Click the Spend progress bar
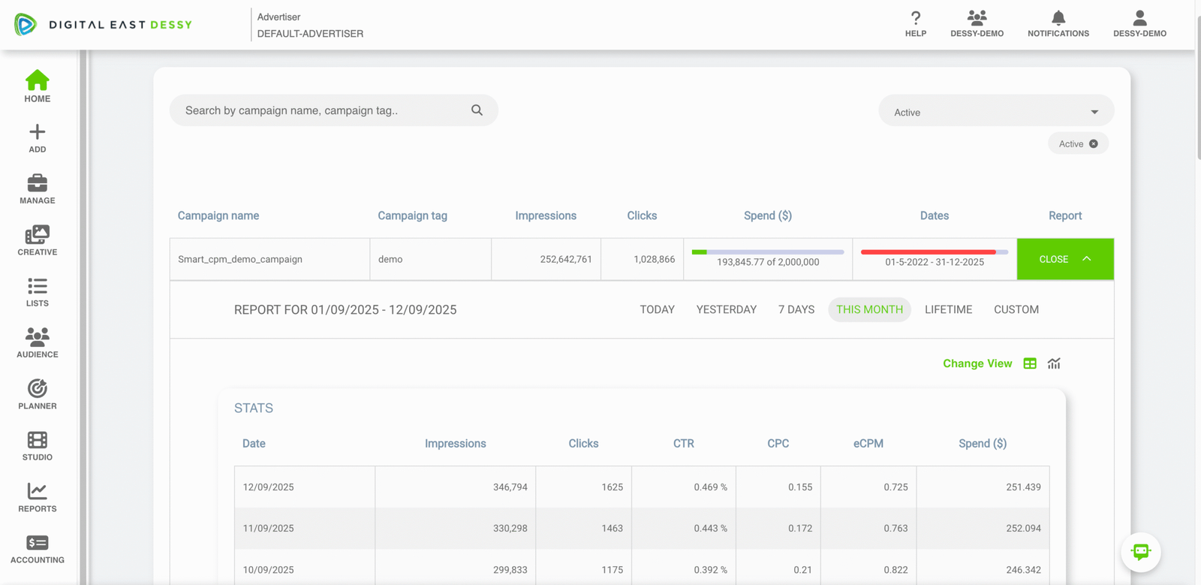This screenshot has width=1201, height=585. point(767,252)
